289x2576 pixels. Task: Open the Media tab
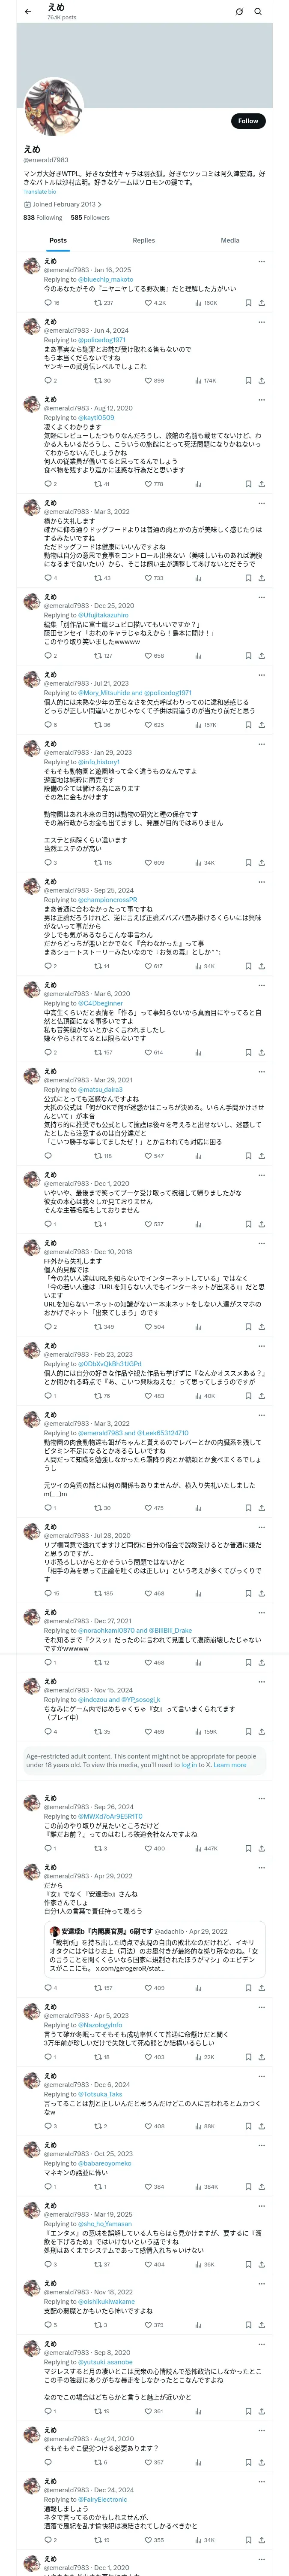(229, 240)
